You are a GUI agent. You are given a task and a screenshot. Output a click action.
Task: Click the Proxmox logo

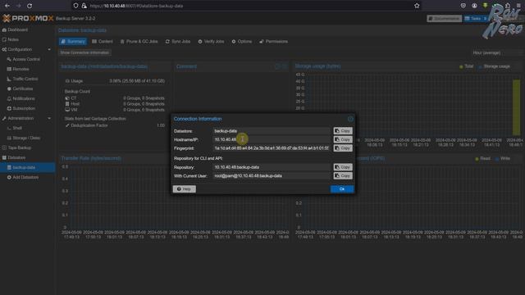point(28,18)
